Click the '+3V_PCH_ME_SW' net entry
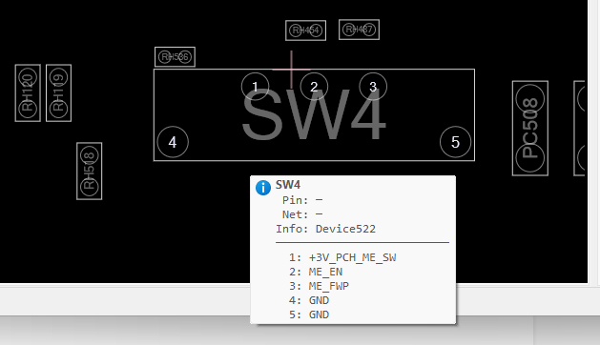This screenshot has height=345, width=600. (x=352, y=257)
